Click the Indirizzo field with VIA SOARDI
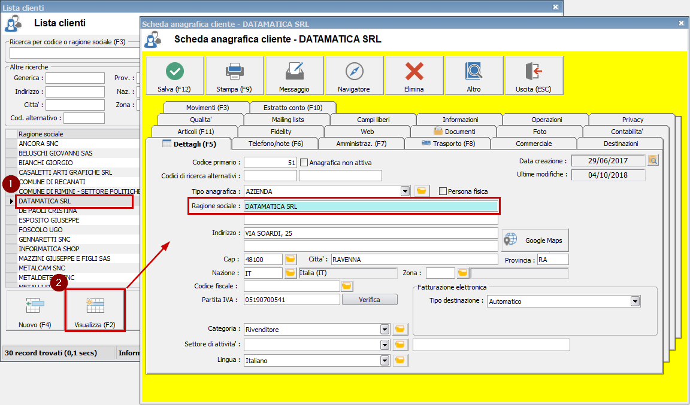 point(371,233)
